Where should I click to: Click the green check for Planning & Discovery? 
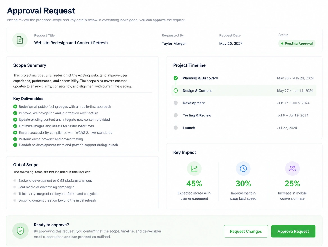click(176, 78)
